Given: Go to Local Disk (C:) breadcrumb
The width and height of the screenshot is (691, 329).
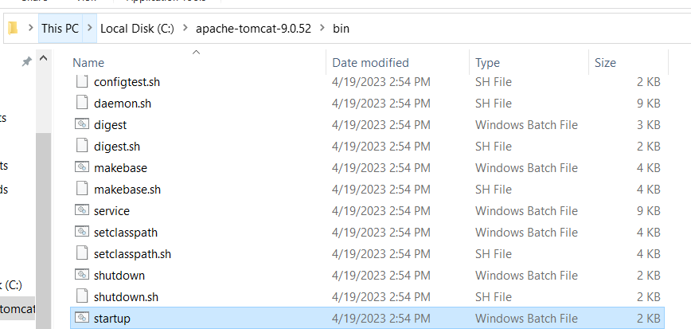Looking at the screenshot, I should (x=137, y=28).
